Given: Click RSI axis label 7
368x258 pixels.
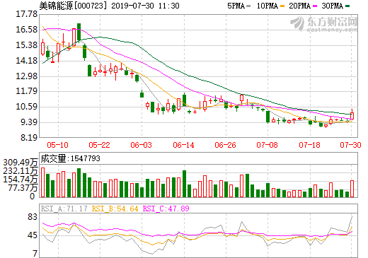Looking at the screenshot, I should [x=35, y=254].
